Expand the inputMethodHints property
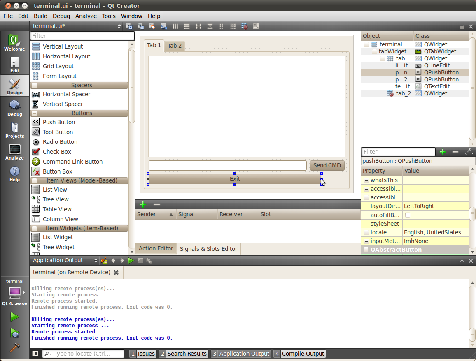476x361 pixels. click(366, 242)
